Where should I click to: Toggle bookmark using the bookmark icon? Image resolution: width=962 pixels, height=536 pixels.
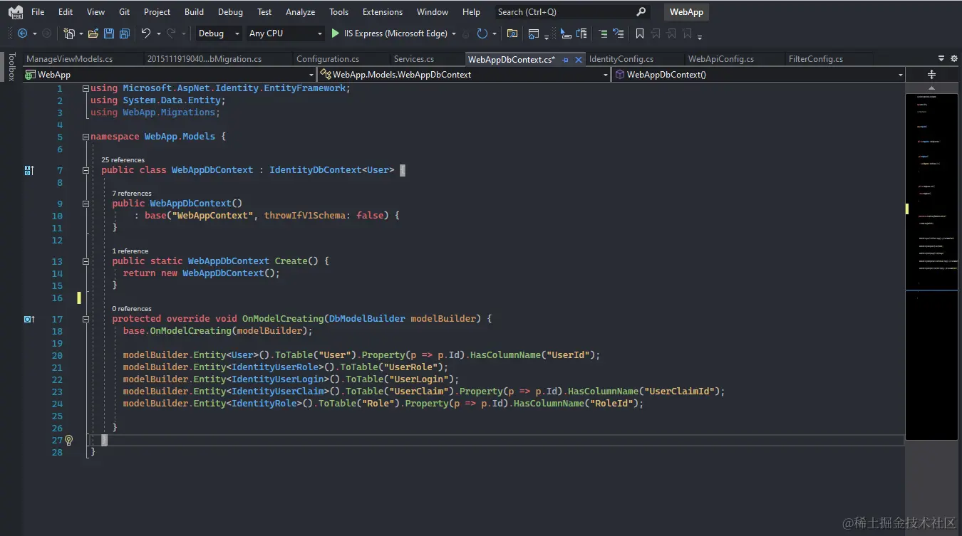tap(639, 33)
